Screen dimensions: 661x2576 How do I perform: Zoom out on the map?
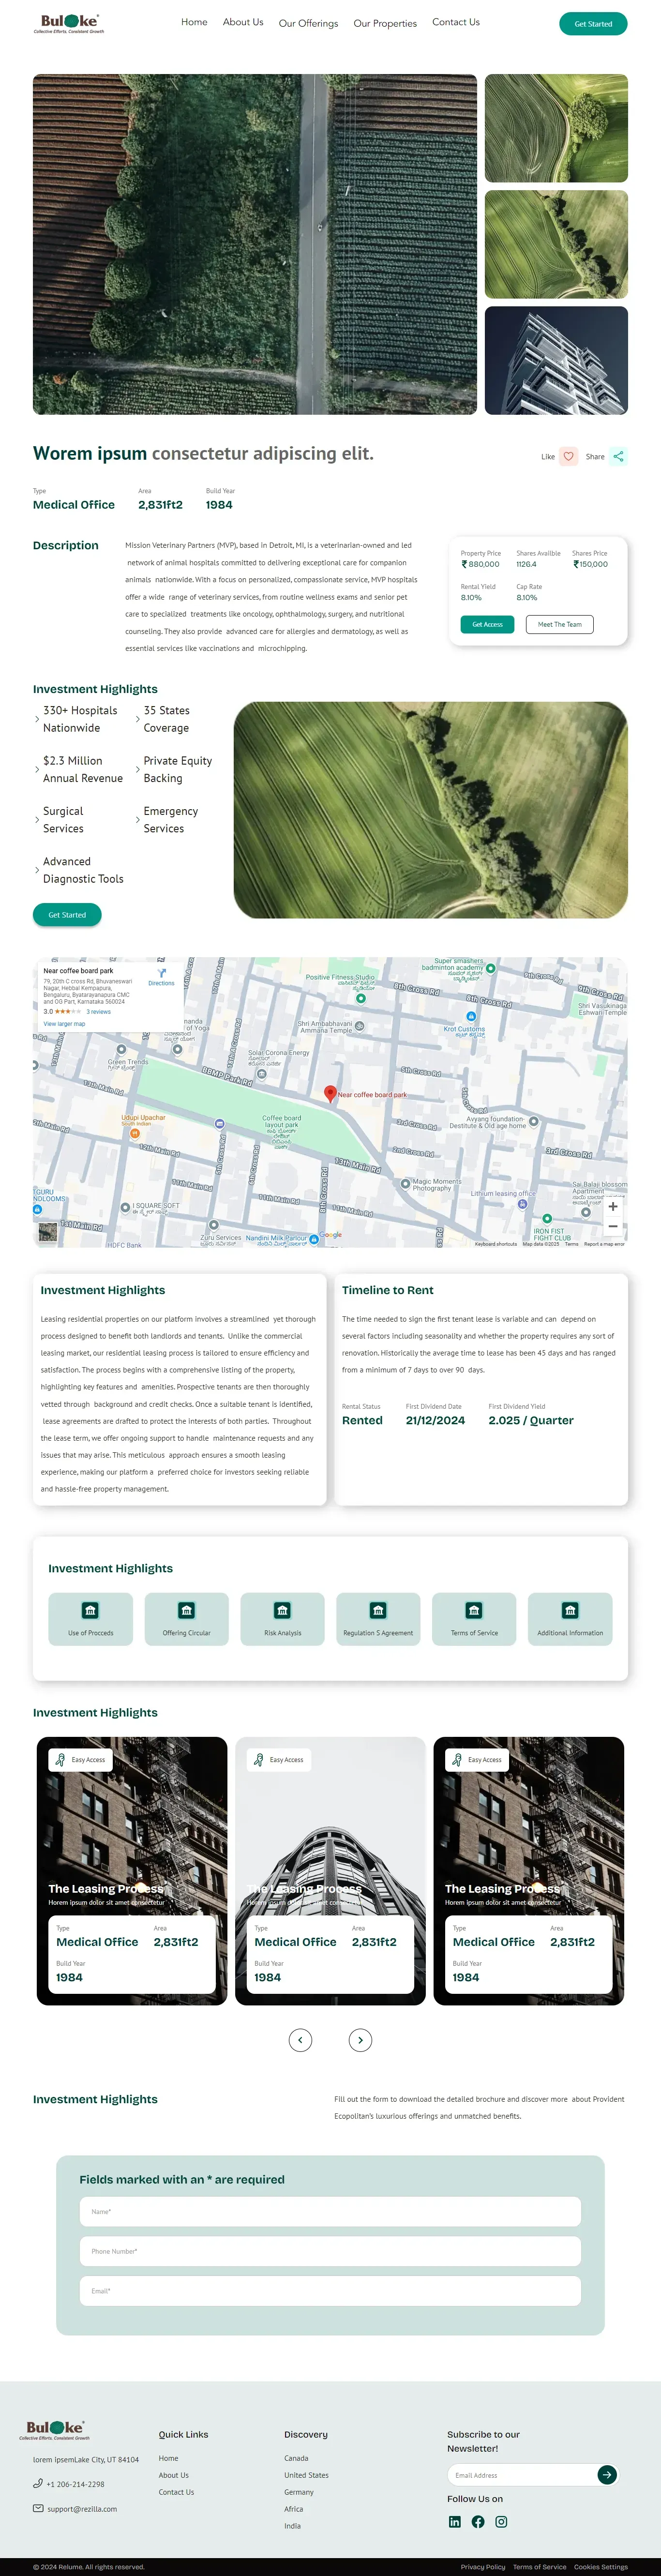tap(613, 1226)
